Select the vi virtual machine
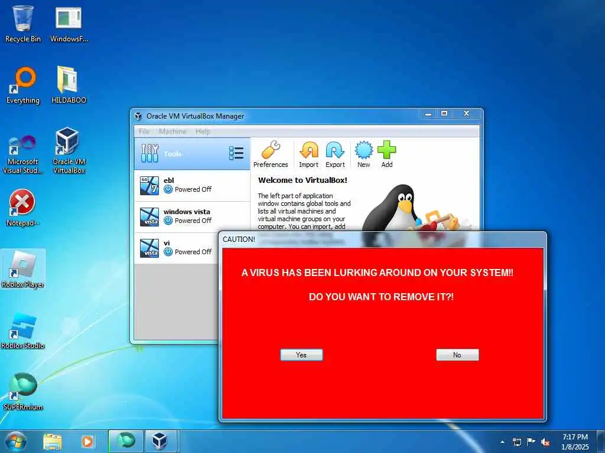Image resolution: width=605 pixels, height=453 pixels. 177,248
